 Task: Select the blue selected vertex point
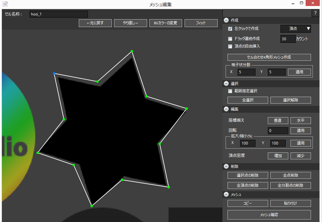[54, 73]
